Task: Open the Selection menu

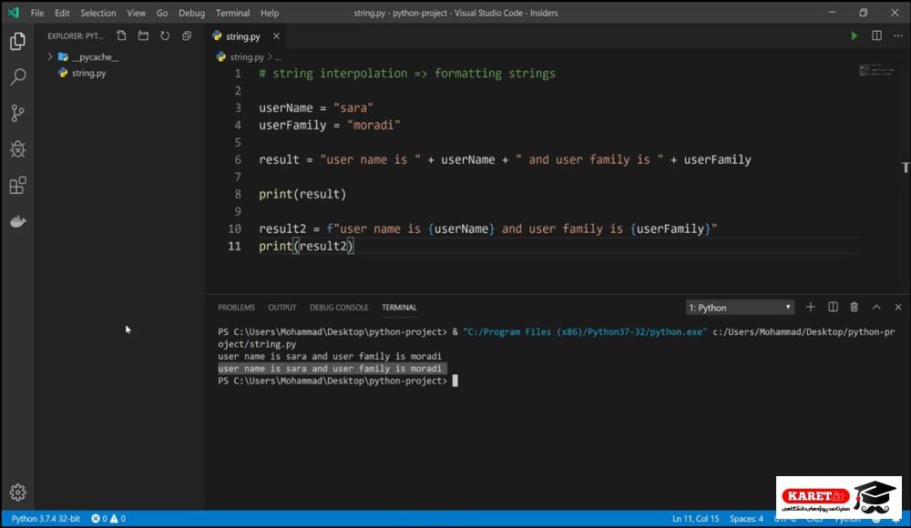Action: pyautogui.click(x=98, y=13)
